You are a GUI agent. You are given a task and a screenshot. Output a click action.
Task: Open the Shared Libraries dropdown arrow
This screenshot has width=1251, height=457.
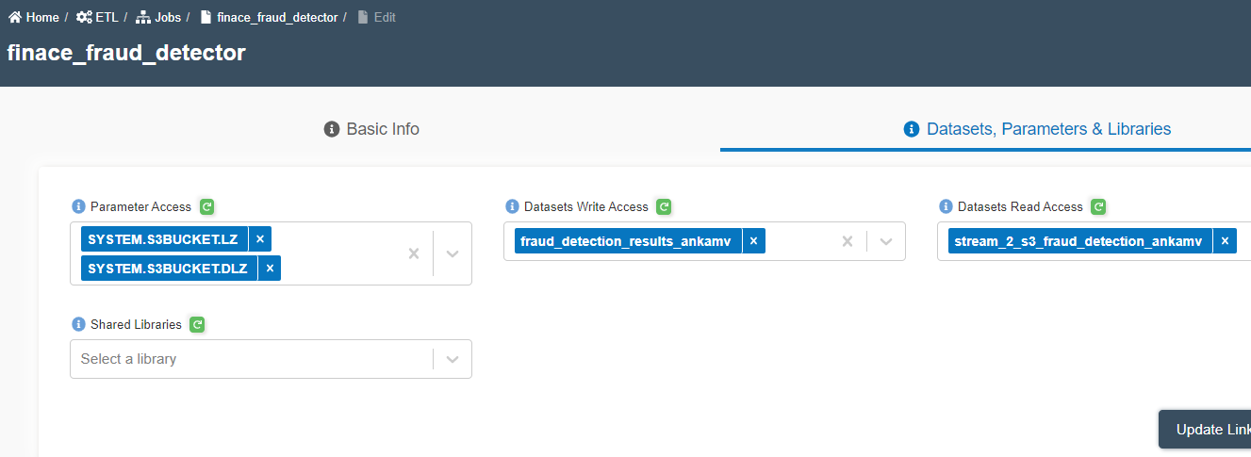(453, 359)
